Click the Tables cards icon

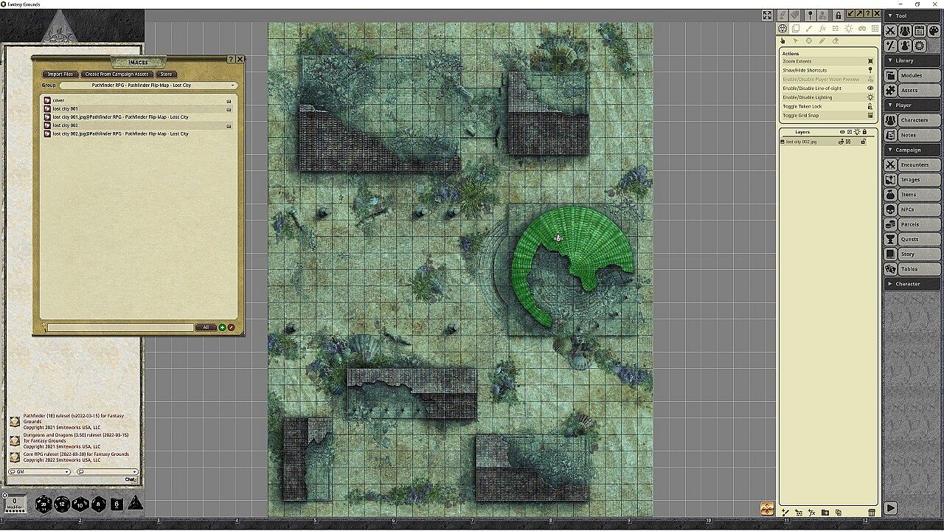tap(891, 268)
